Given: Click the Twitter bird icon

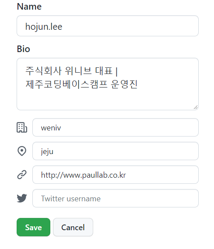Looking at the screenshot, I should (22, 198).
